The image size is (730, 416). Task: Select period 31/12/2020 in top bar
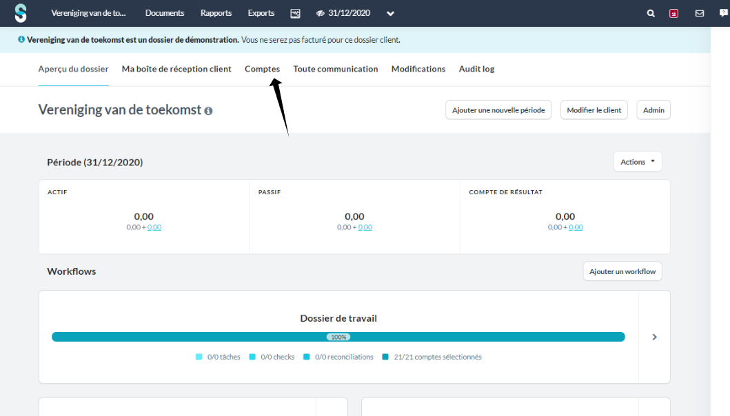349,13
